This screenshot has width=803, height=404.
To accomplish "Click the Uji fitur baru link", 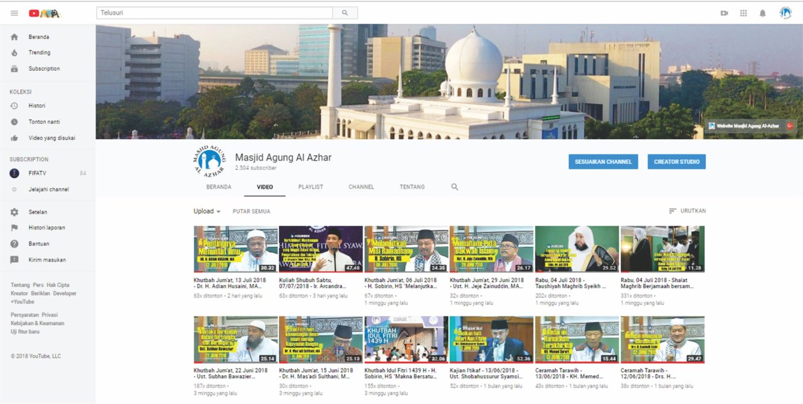I will 25,332.
